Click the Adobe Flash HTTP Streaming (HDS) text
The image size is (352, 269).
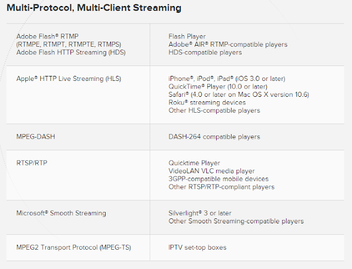pyautogui.click(x=71, y=52)
